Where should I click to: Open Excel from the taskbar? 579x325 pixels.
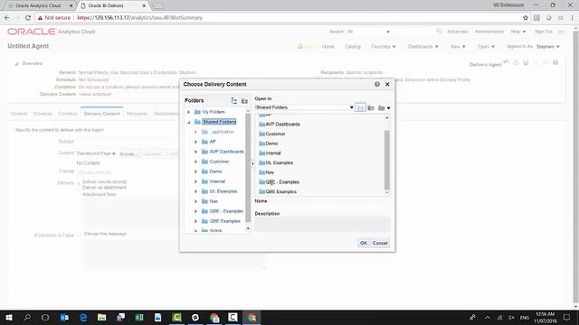tap(139, 317)
